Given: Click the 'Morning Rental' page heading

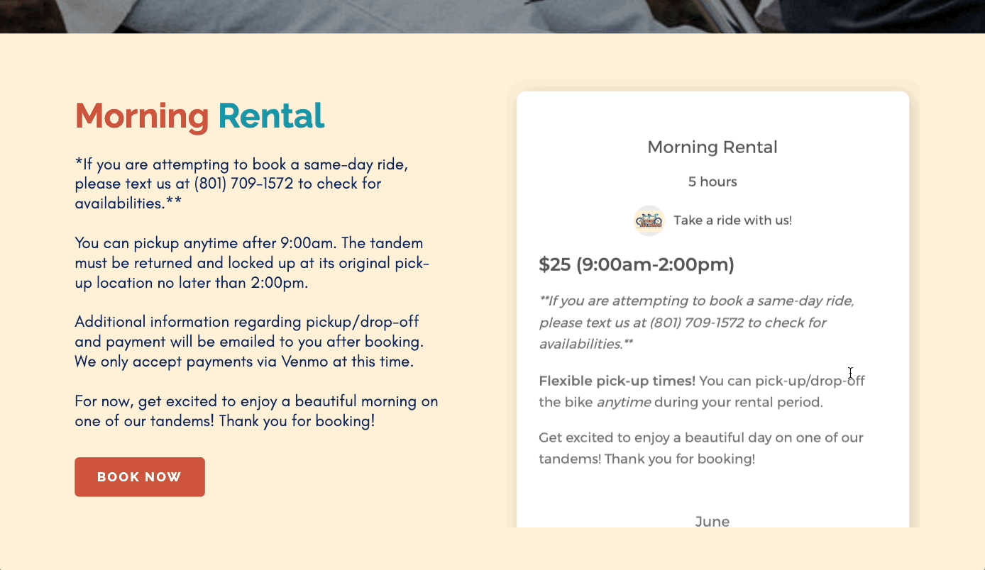Looking at the screenshot, I should point(199,116).
